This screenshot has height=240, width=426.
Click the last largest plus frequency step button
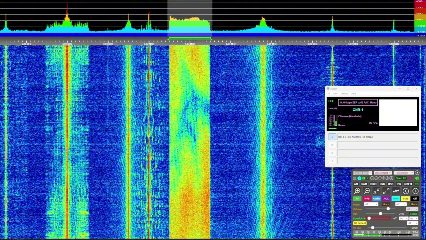391,178
